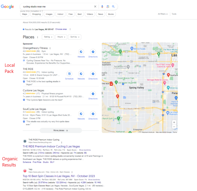The image size is (197, 191).
Task: Click the Choose area link
Action: [x=61, y=29]
